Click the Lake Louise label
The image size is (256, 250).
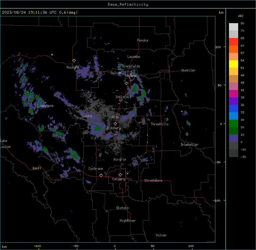click(5, 144)
